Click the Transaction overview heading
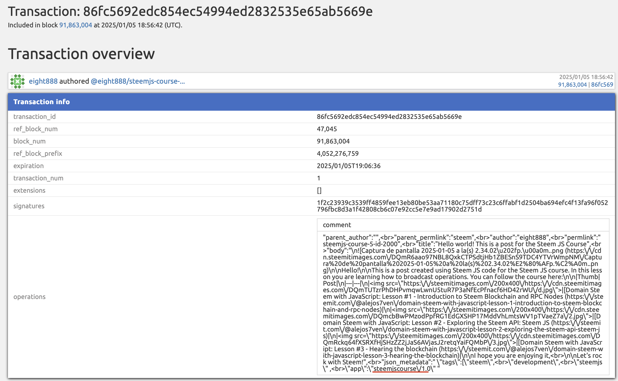Screen dimensions: 618x381 (x=81, y=54)
